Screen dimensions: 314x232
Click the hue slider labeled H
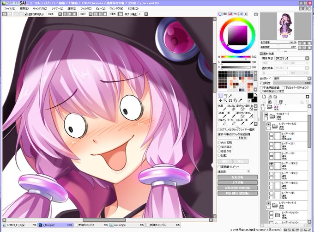[235, 57]
